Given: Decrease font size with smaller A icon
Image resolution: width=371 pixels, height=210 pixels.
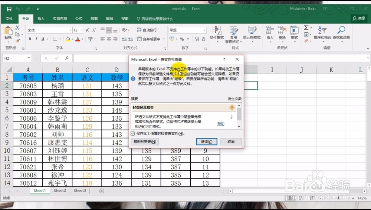Looking at the screenshot, I should (94, 30).
